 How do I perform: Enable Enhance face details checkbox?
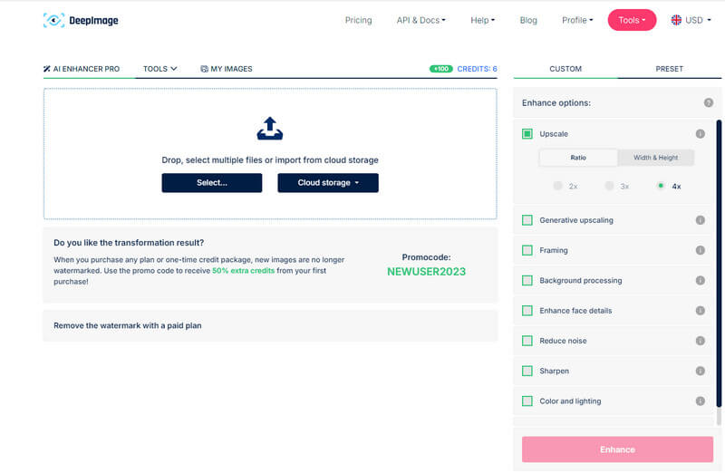(527, 310)
